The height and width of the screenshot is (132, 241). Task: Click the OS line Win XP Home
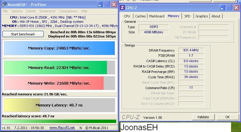pyautogui.click(x=48, y=22)
